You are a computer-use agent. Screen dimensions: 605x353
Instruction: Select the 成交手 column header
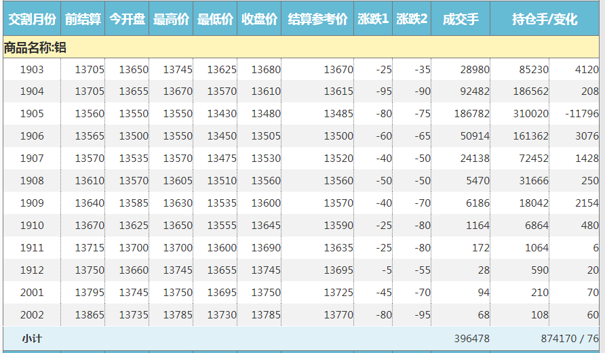tap(460, 19)
